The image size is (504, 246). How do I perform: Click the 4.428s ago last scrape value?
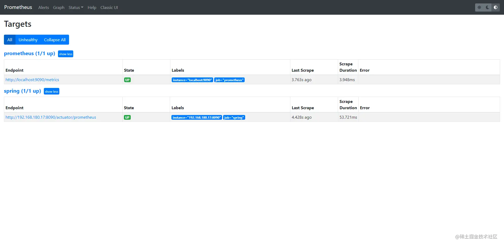coord(302,117)
